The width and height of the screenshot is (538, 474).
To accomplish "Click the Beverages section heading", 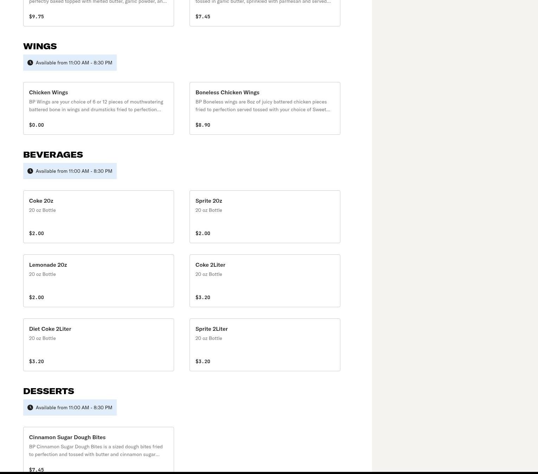I will [x=53, y=154].
